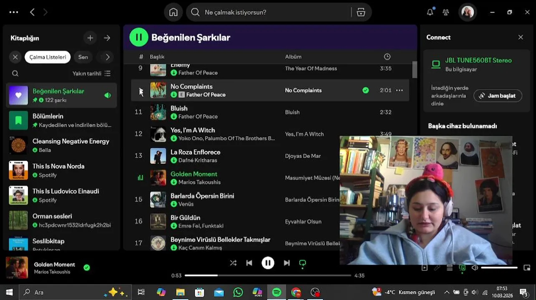Image resolution: width=536 pixels, height=300 pixels.
Task: Open 'The Year Of Madness' album
Action: click(x=311, y=68)
